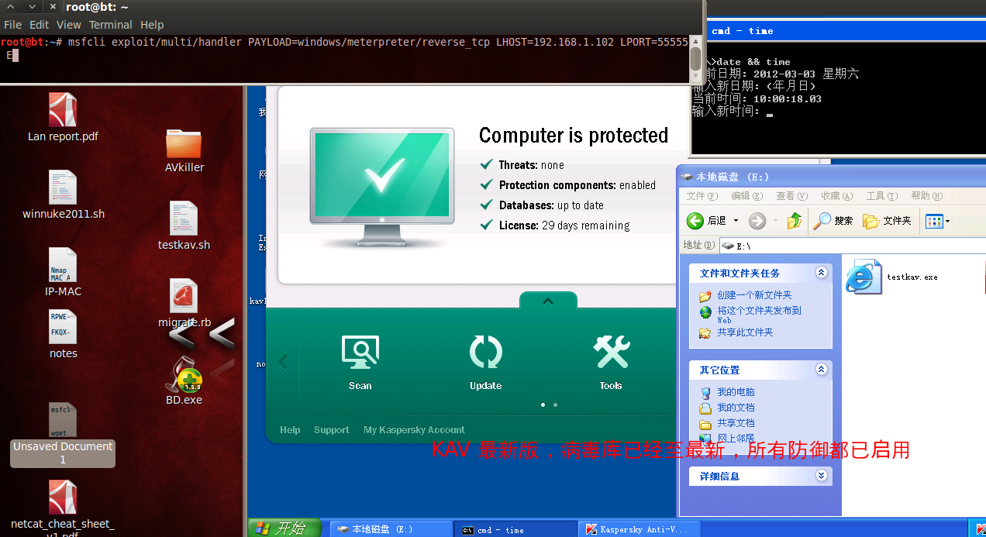This screenshot has width=986, height=537.
Task: Open Forward button history dropdown arrow
Action: pos(775,221)
